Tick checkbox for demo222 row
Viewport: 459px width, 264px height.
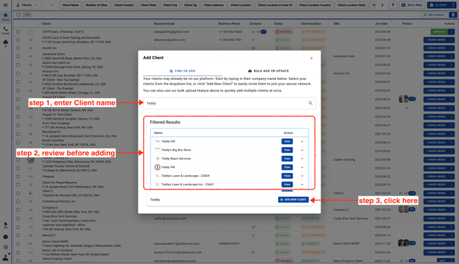tap(18, 235)
